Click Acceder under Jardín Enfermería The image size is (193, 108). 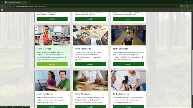click(128, 106)
